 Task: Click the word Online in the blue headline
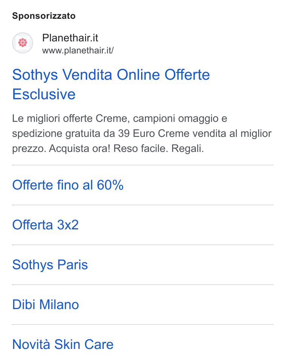pos(138,75)
